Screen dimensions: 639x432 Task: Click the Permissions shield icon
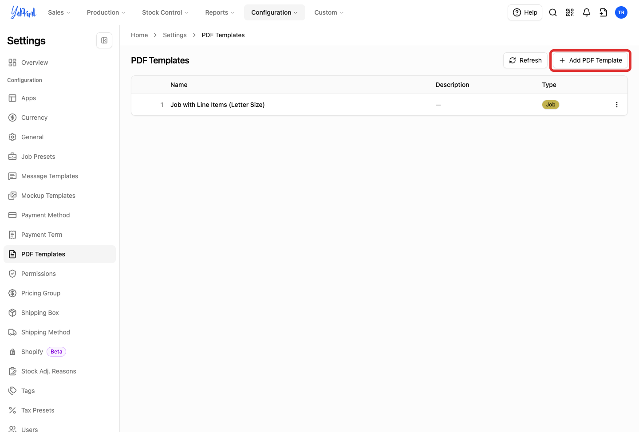click(x=12, y=274)
